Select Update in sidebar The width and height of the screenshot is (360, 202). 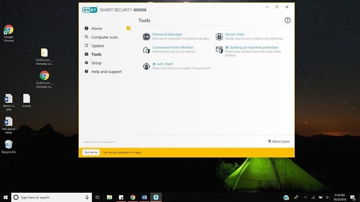[98, 46]
